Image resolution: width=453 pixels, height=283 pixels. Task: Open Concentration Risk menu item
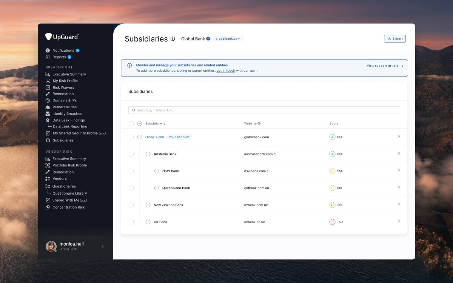click(68, 207)
